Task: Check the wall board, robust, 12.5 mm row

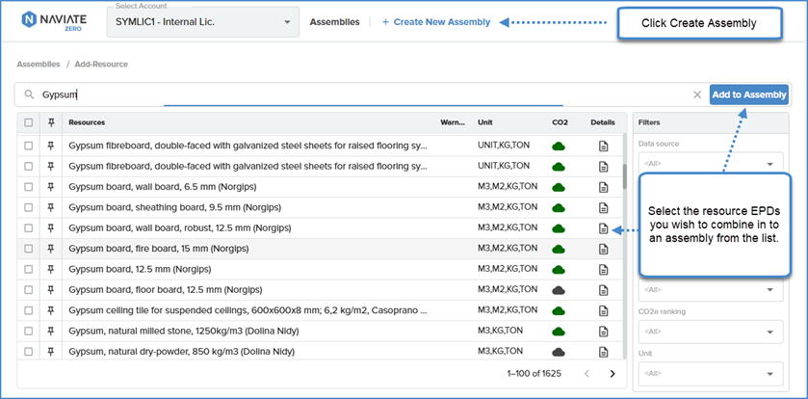Action: coord(28,227)
